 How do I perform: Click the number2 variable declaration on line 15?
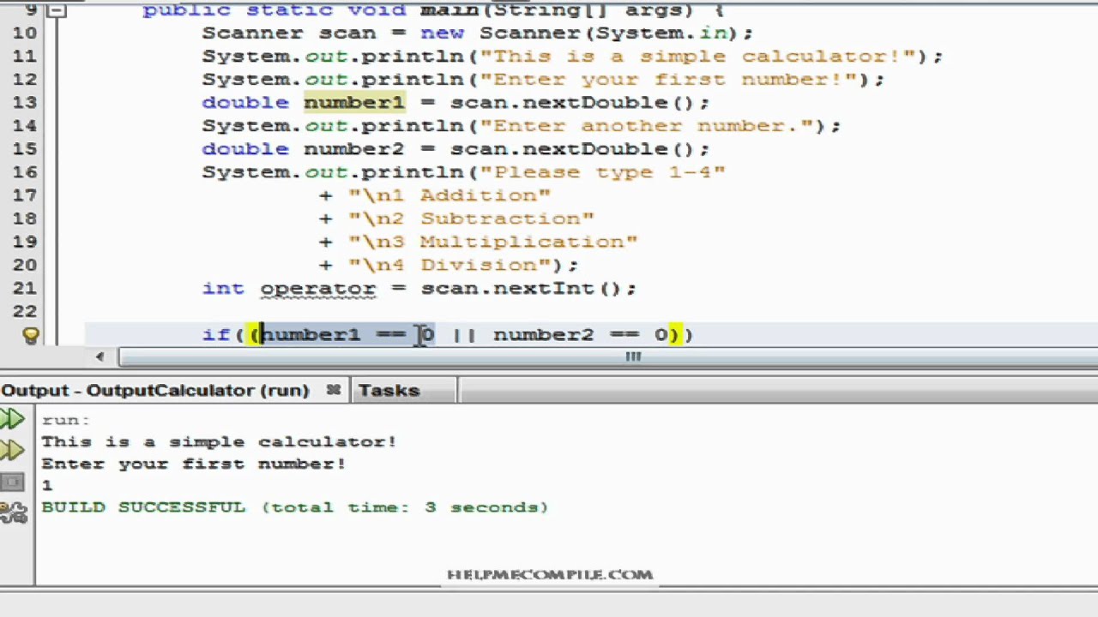(x=353, y=148)
